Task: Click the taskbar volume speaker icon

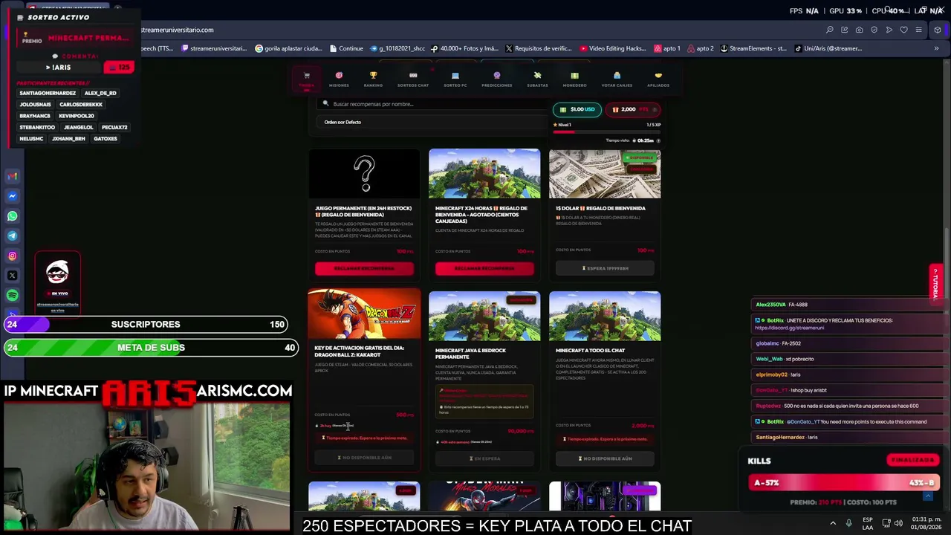Action: 898,523
